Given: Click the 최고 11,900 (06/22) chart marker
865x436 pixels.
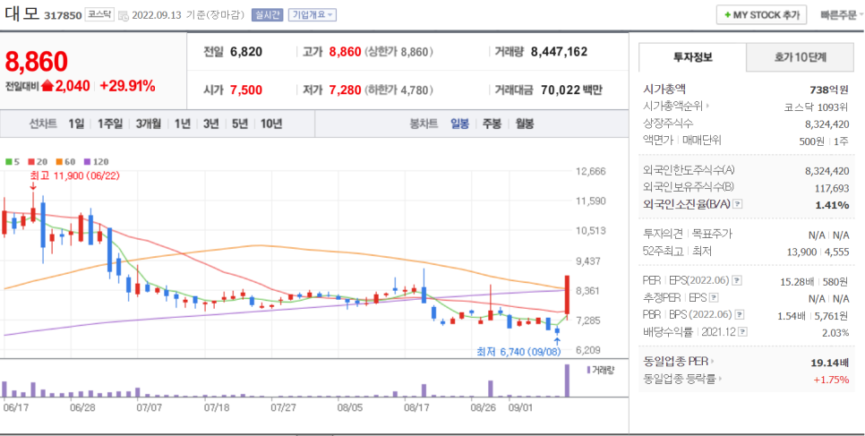Looking at the screenshot, I should point(75,176).
